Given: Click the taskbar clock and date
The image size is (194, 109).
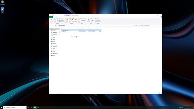Looking at the screenshot, I should click(x=188, y=107).
